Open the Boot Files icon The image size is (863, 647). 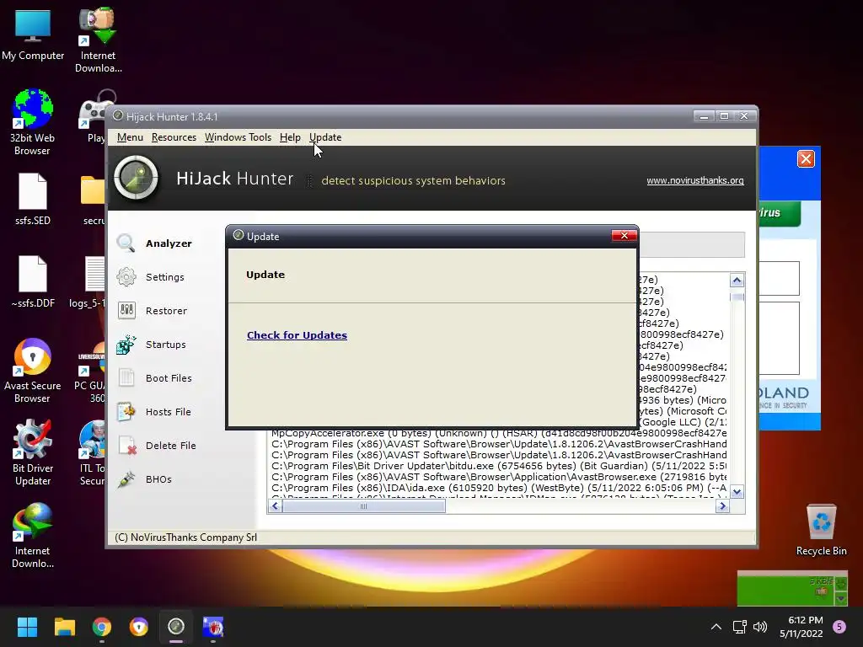pyautogui.click(x=126, y=378)
